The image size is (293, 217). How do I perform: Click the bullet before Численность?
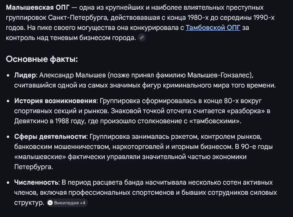(9, 183)
